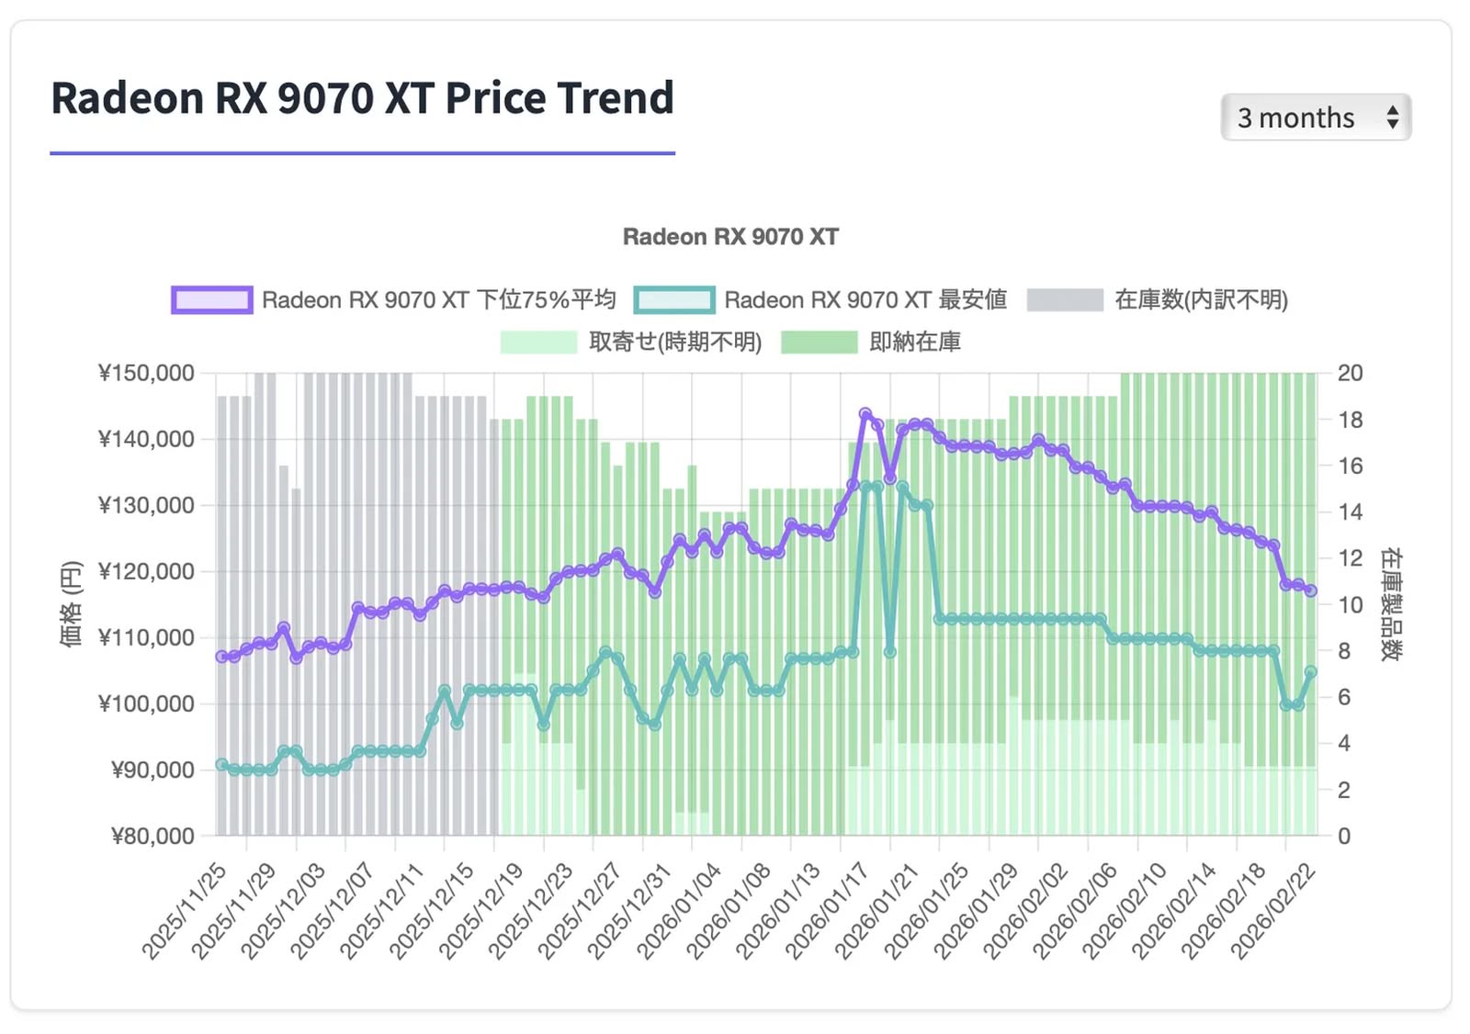Toggle the 即納在庫 stock series visibility
The image size is (1470, 1034).
point(913,342)
